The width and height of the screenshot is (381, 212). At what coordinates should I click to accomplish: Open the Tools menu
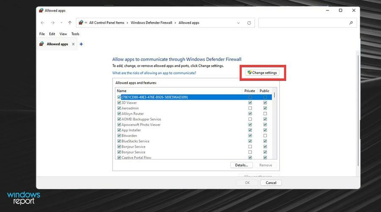(75, 34)
